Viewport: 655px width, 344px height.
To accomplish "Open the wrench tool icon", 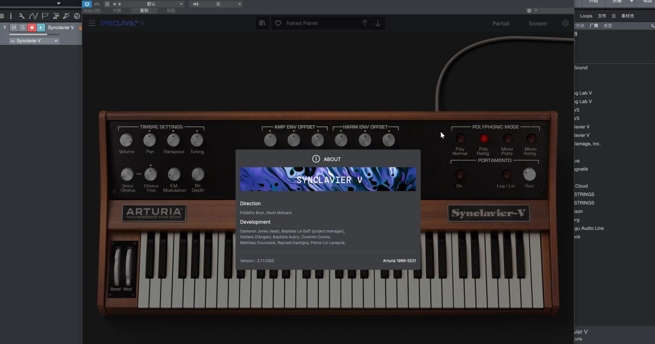I will 21,16.
